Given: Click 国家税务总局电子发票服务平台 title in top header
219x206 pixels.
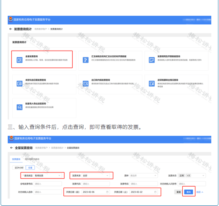Looking at the screenshot, I should click(x=32, y=20).
